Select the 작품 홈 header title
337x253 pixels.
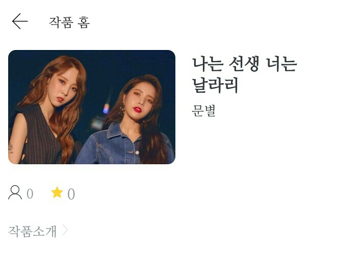point(69,22)
